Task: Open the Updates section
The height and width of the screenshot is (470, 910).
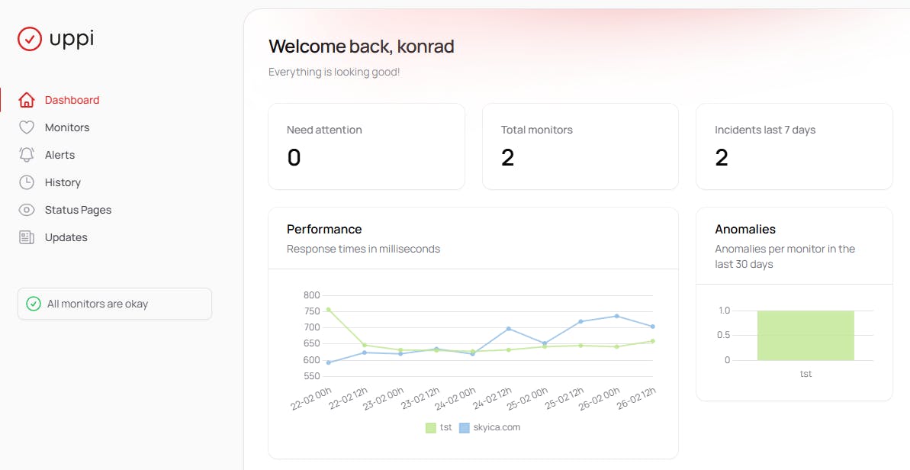Action: coord(66,237)
